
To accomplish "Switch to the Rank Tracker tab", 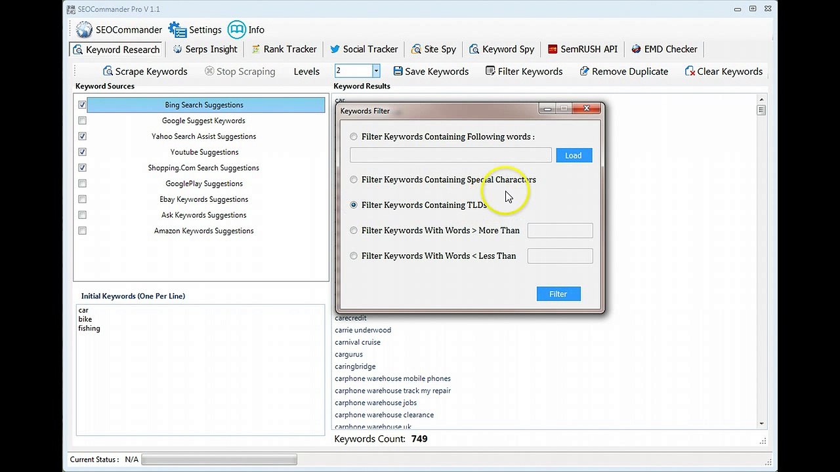I will [x=283, y=49].
